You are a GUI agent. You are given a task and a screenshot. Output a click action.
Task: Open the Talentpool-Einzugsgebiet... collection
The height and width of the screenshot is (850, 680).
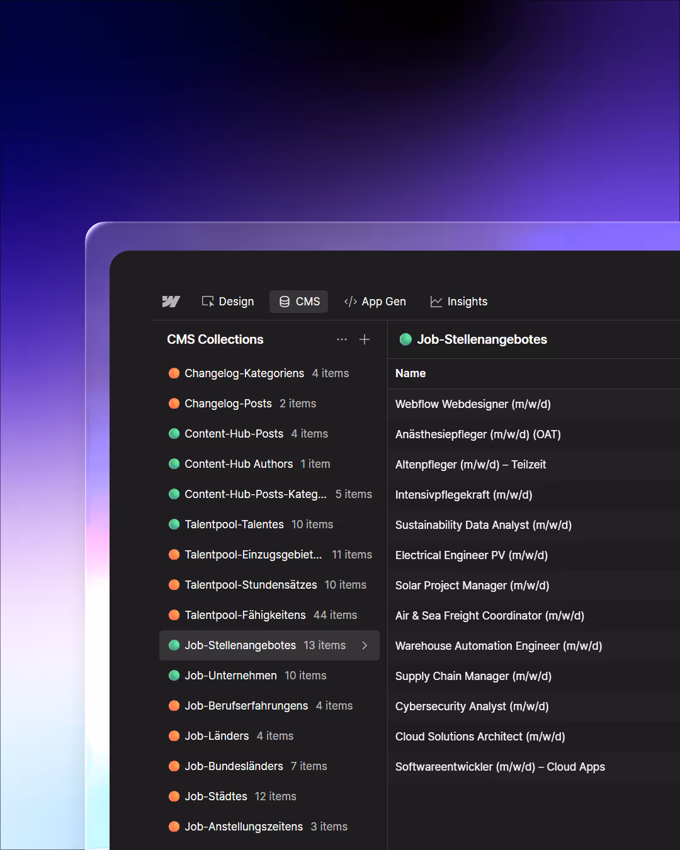(269, 555)
